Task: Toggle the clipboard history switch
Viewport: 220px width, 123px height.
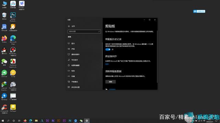Action: (x=108, y=49)
